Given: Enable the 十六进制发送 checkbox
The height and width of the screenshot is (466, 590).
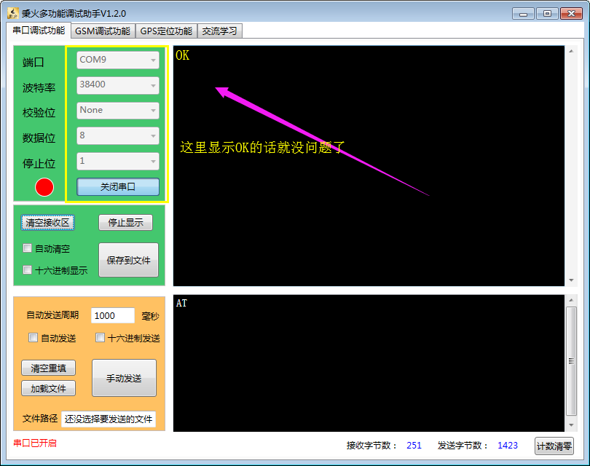Looking at the screenshot, I should 98,337.
